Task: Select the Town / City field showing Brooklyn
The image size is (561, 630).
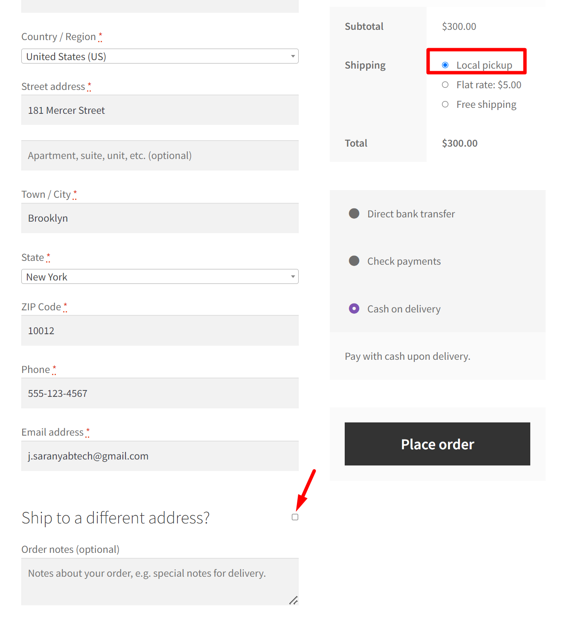Action: (x=160, y=218)
